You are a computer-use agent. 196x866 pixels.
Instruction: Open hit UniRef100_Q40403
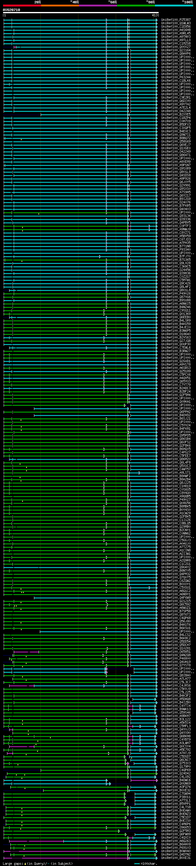176,209
